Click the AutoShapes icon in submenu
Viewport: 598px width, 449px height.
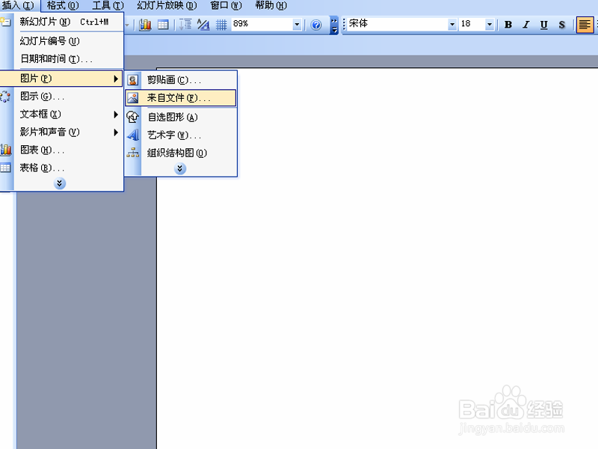pyautogui.click(x=133, y=117)
